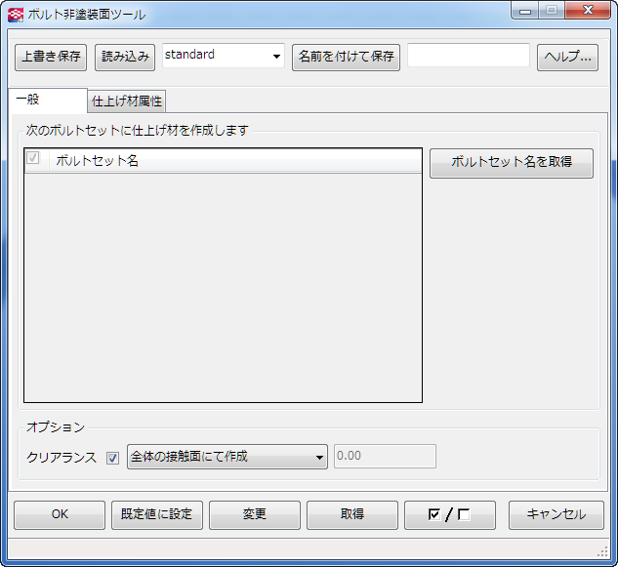Image resolution: width=618 pixels, height=567 pixels.
Task: Click the 既定値に設定 button
Action: [x=157, y=515]
